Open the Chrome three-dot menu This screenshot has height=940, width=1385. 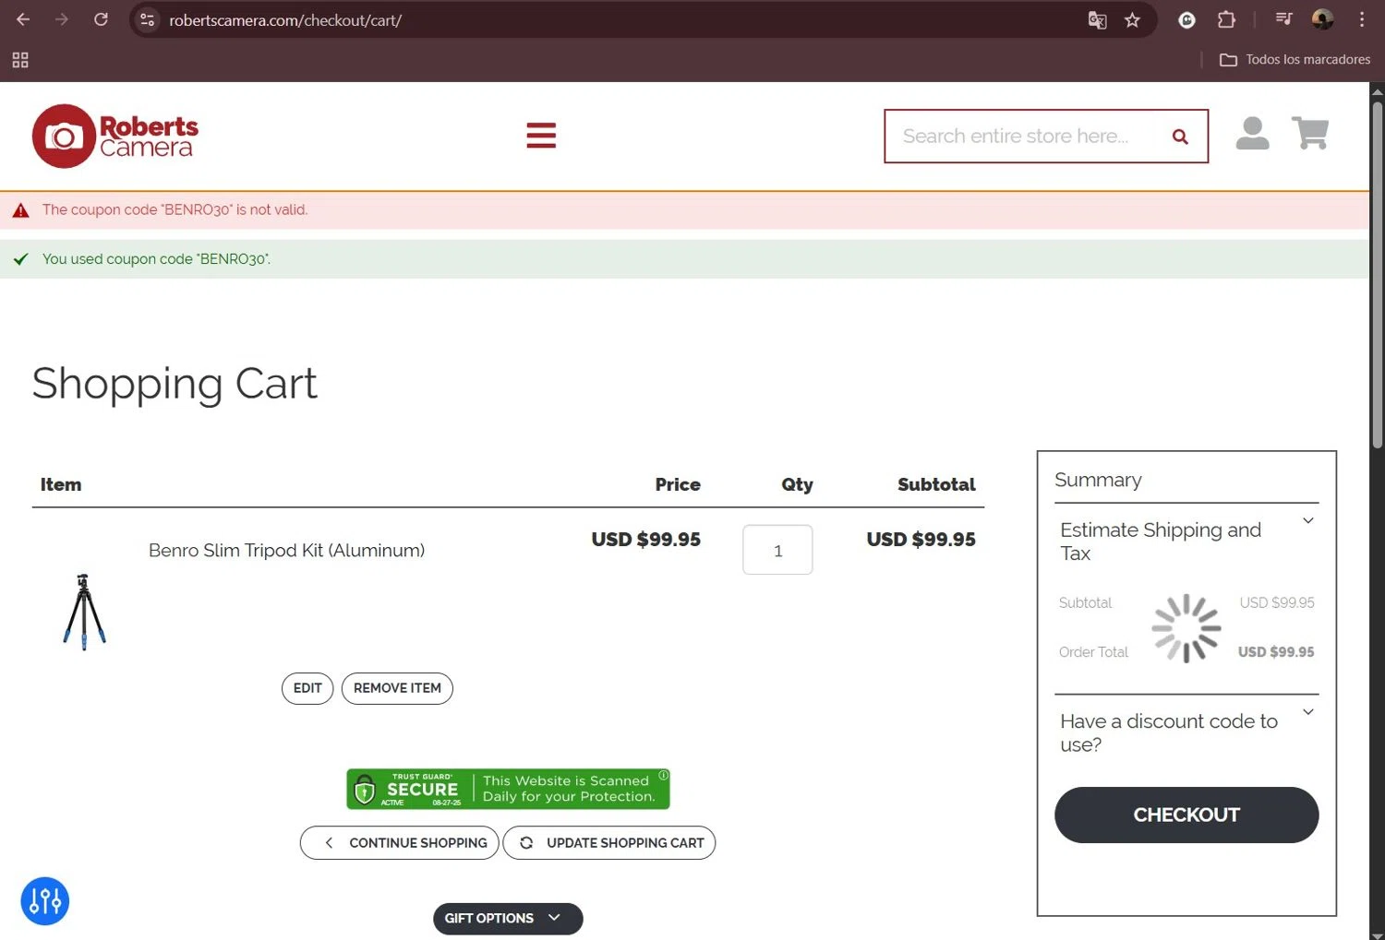[1361, 19]
